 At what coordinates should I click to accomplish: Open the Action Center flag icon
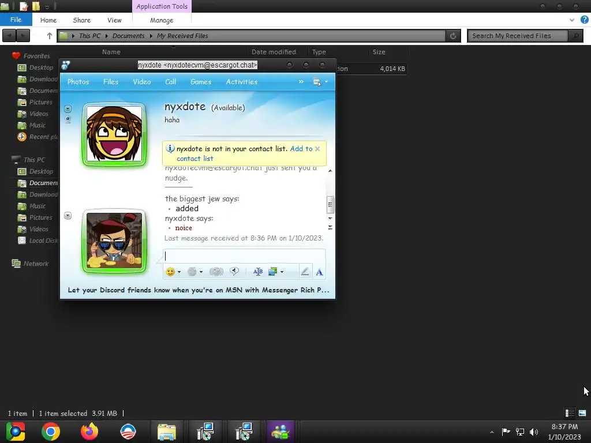click(x=506, y=431)
